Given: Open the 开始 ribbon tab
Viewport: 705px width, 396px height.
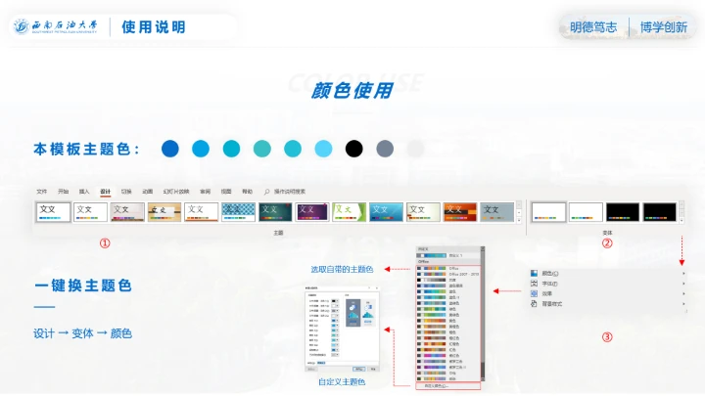Looking at the screenshot, I should click(63, 192).
